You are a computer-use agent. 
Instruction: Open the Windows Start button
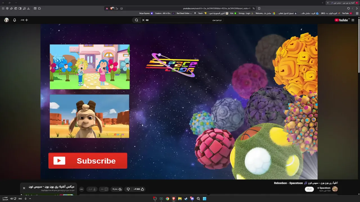204,199
